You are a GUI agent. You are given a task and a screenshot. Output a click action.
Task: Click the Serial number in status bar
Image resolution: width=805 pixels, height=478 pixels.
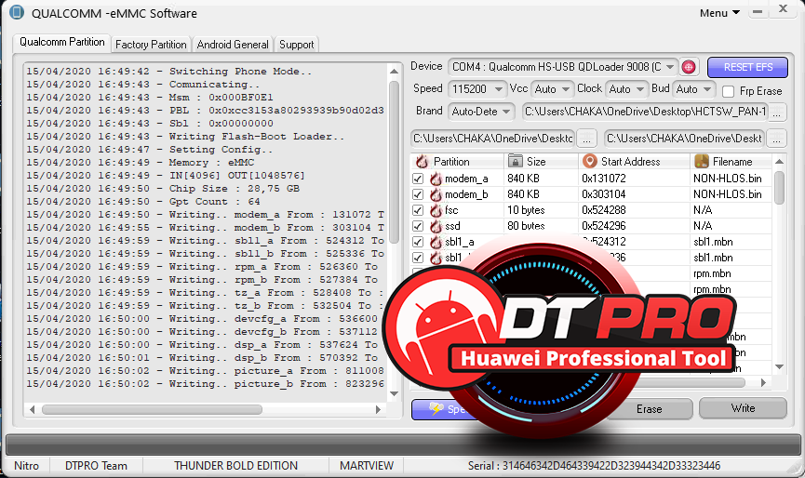click(594, 466)
